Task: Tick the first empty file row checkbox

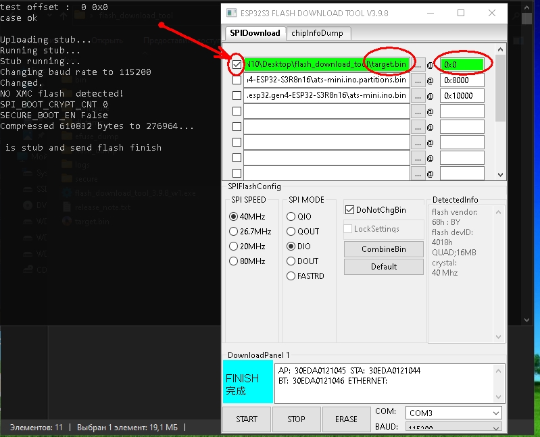Action: (237, 111)
